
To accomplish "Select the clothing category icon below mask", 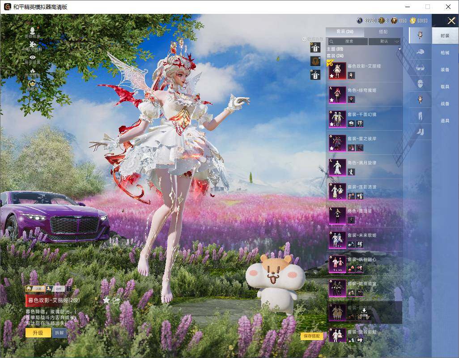I will click(x=420, y=100).
